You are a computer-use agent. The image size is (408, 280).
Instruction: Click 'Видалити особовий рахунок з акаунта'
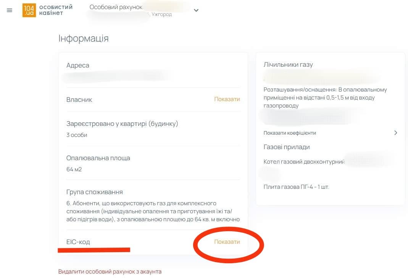pyautogui.click(x=110, y=272)
